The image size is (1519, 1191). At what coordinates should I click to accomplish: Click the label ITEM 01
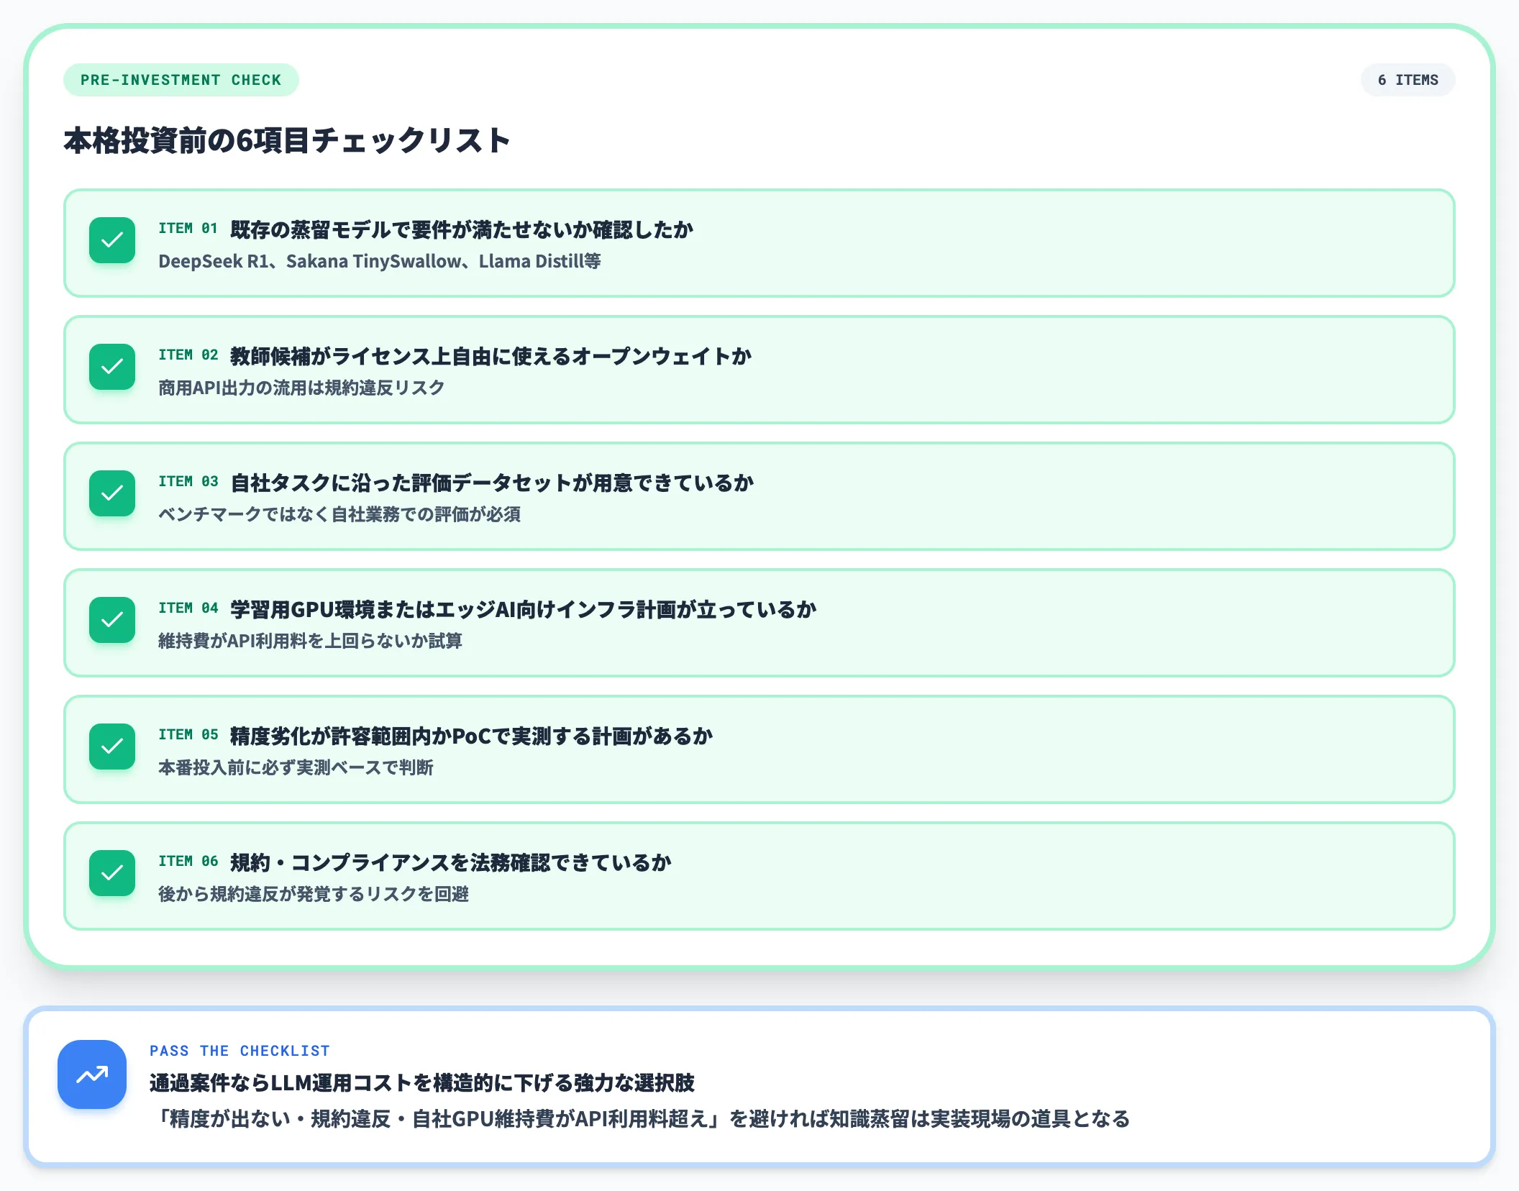click(x=188, y=229)
